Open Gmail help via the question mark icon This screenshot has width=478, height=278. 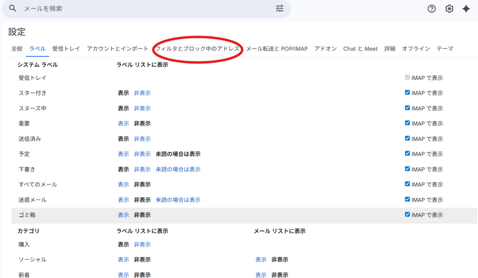[431, 8]
